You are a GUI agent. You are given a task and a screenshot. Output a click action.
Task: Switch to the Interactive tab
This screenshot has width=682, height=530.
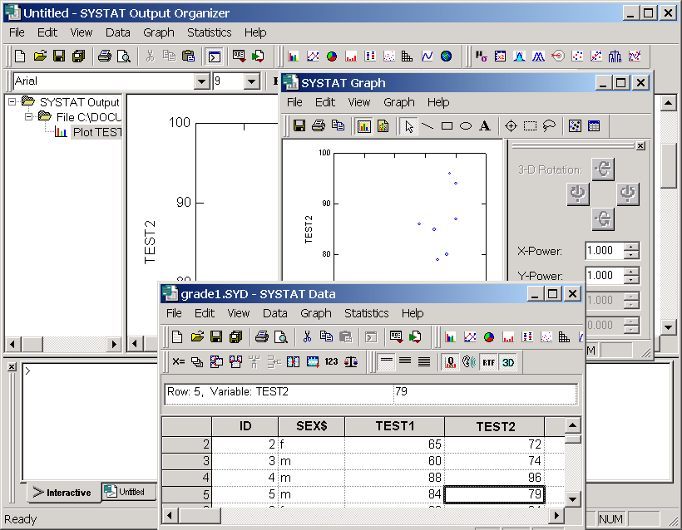pyautogui.click(x=62, y=493)
